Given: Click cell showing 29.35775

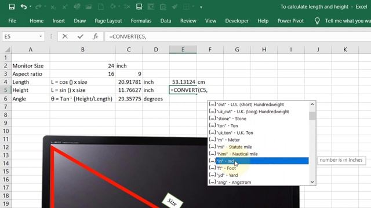Looking at the screenshot, I should (x=129, y=99).
